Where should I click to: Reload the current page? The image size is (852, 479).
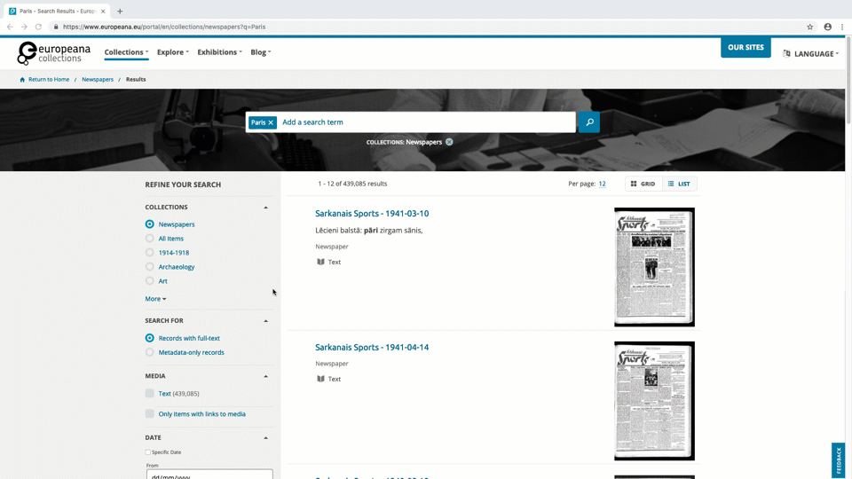tap(38, 27)
